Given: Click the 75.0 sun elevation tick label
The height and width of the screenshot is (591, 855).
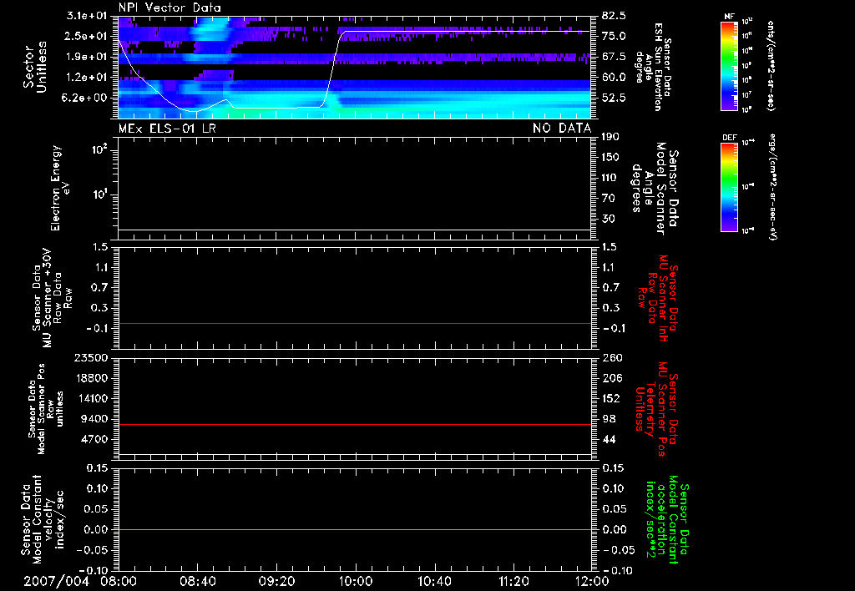Looking at the screenshot, I should (614, 36).
